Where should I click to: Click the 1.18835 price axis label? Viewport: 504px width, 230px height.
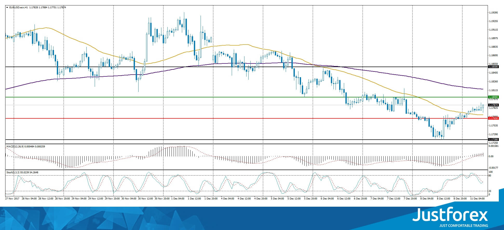493,47
